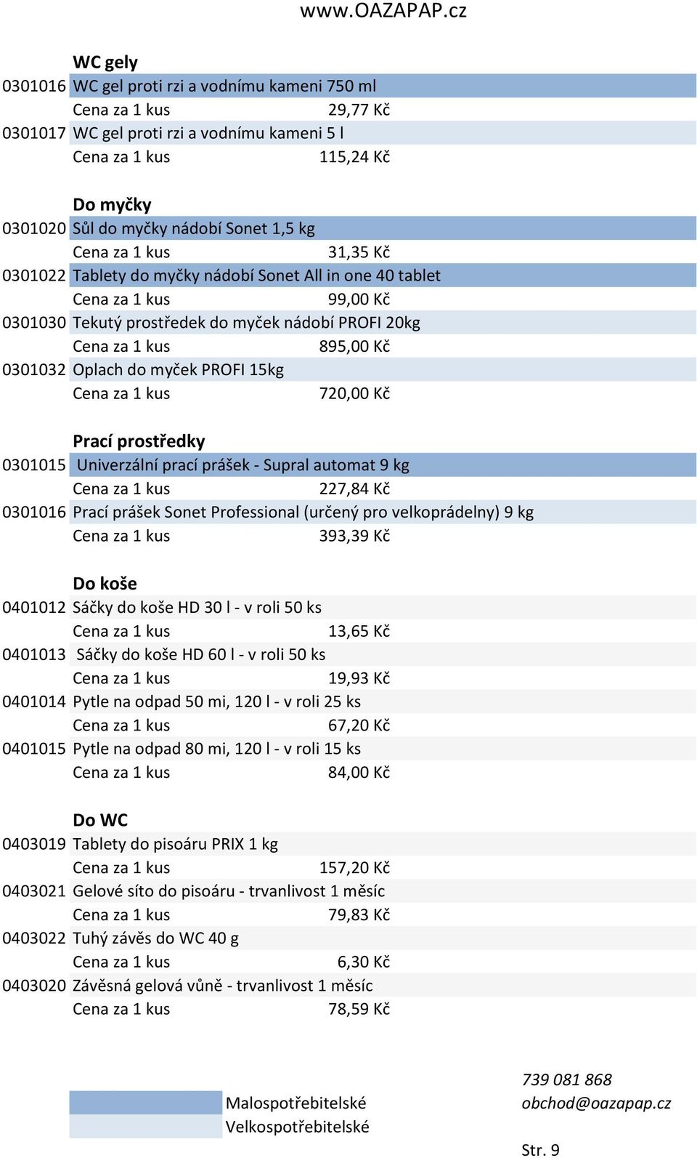Click the phone number 739 081 868

[x=567, y=1079]
